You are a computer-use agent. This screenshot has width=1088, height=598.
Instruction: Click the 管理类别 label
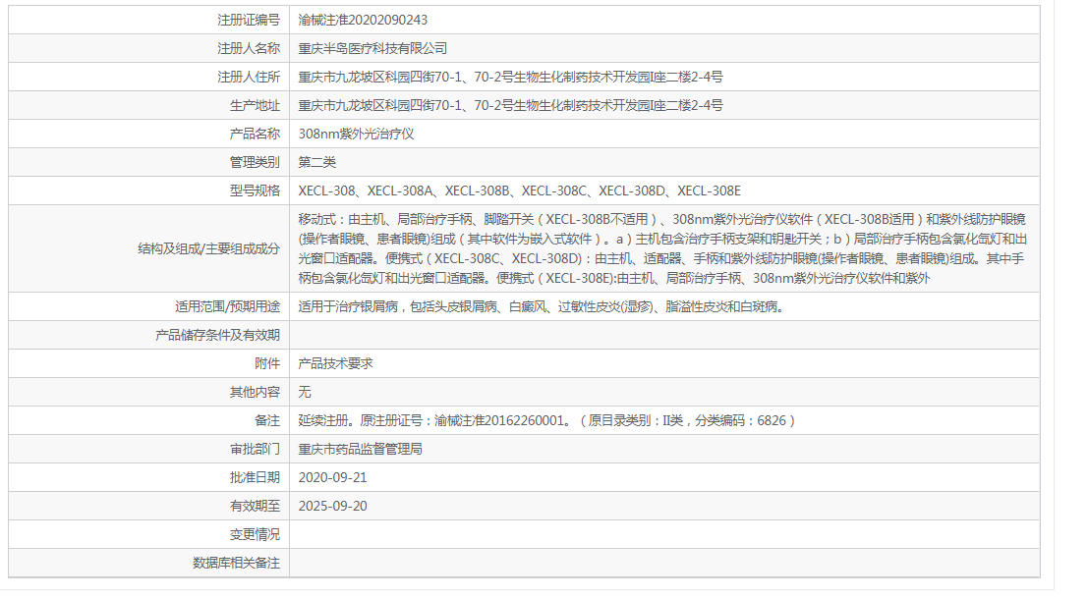255,162
